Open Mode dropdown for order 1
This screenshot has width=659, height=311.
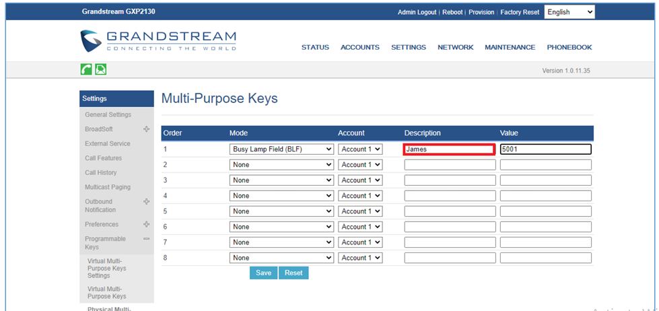[281, 149]
